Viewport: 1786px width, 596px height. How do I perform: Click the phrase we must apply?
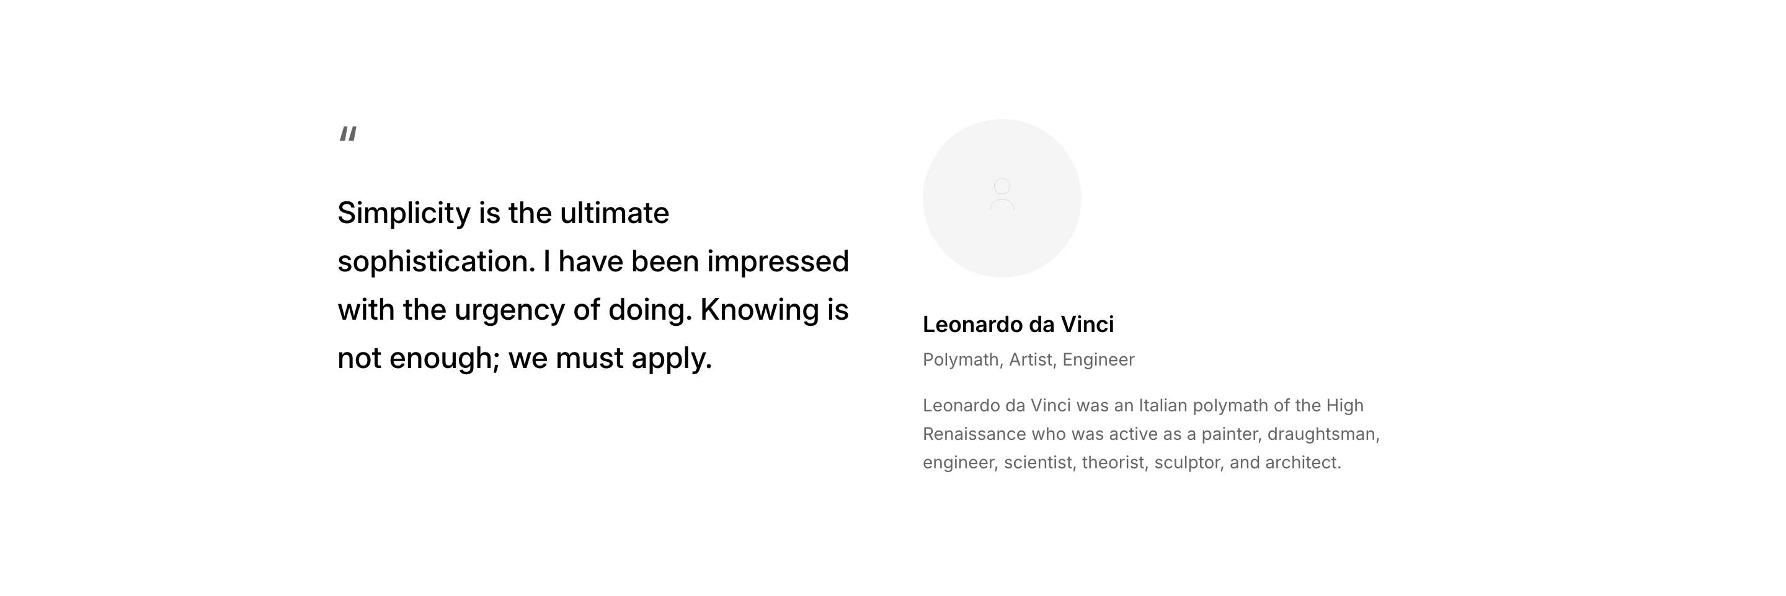610,358
